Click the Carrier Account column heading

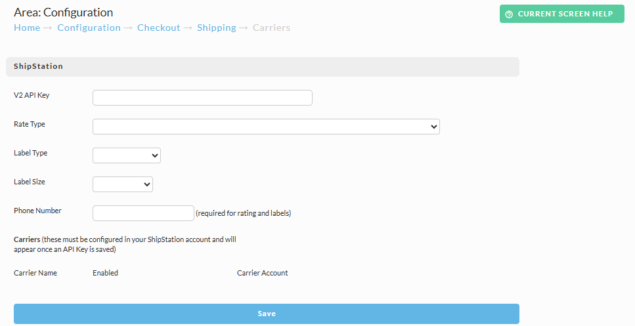(x=263, y=273)
